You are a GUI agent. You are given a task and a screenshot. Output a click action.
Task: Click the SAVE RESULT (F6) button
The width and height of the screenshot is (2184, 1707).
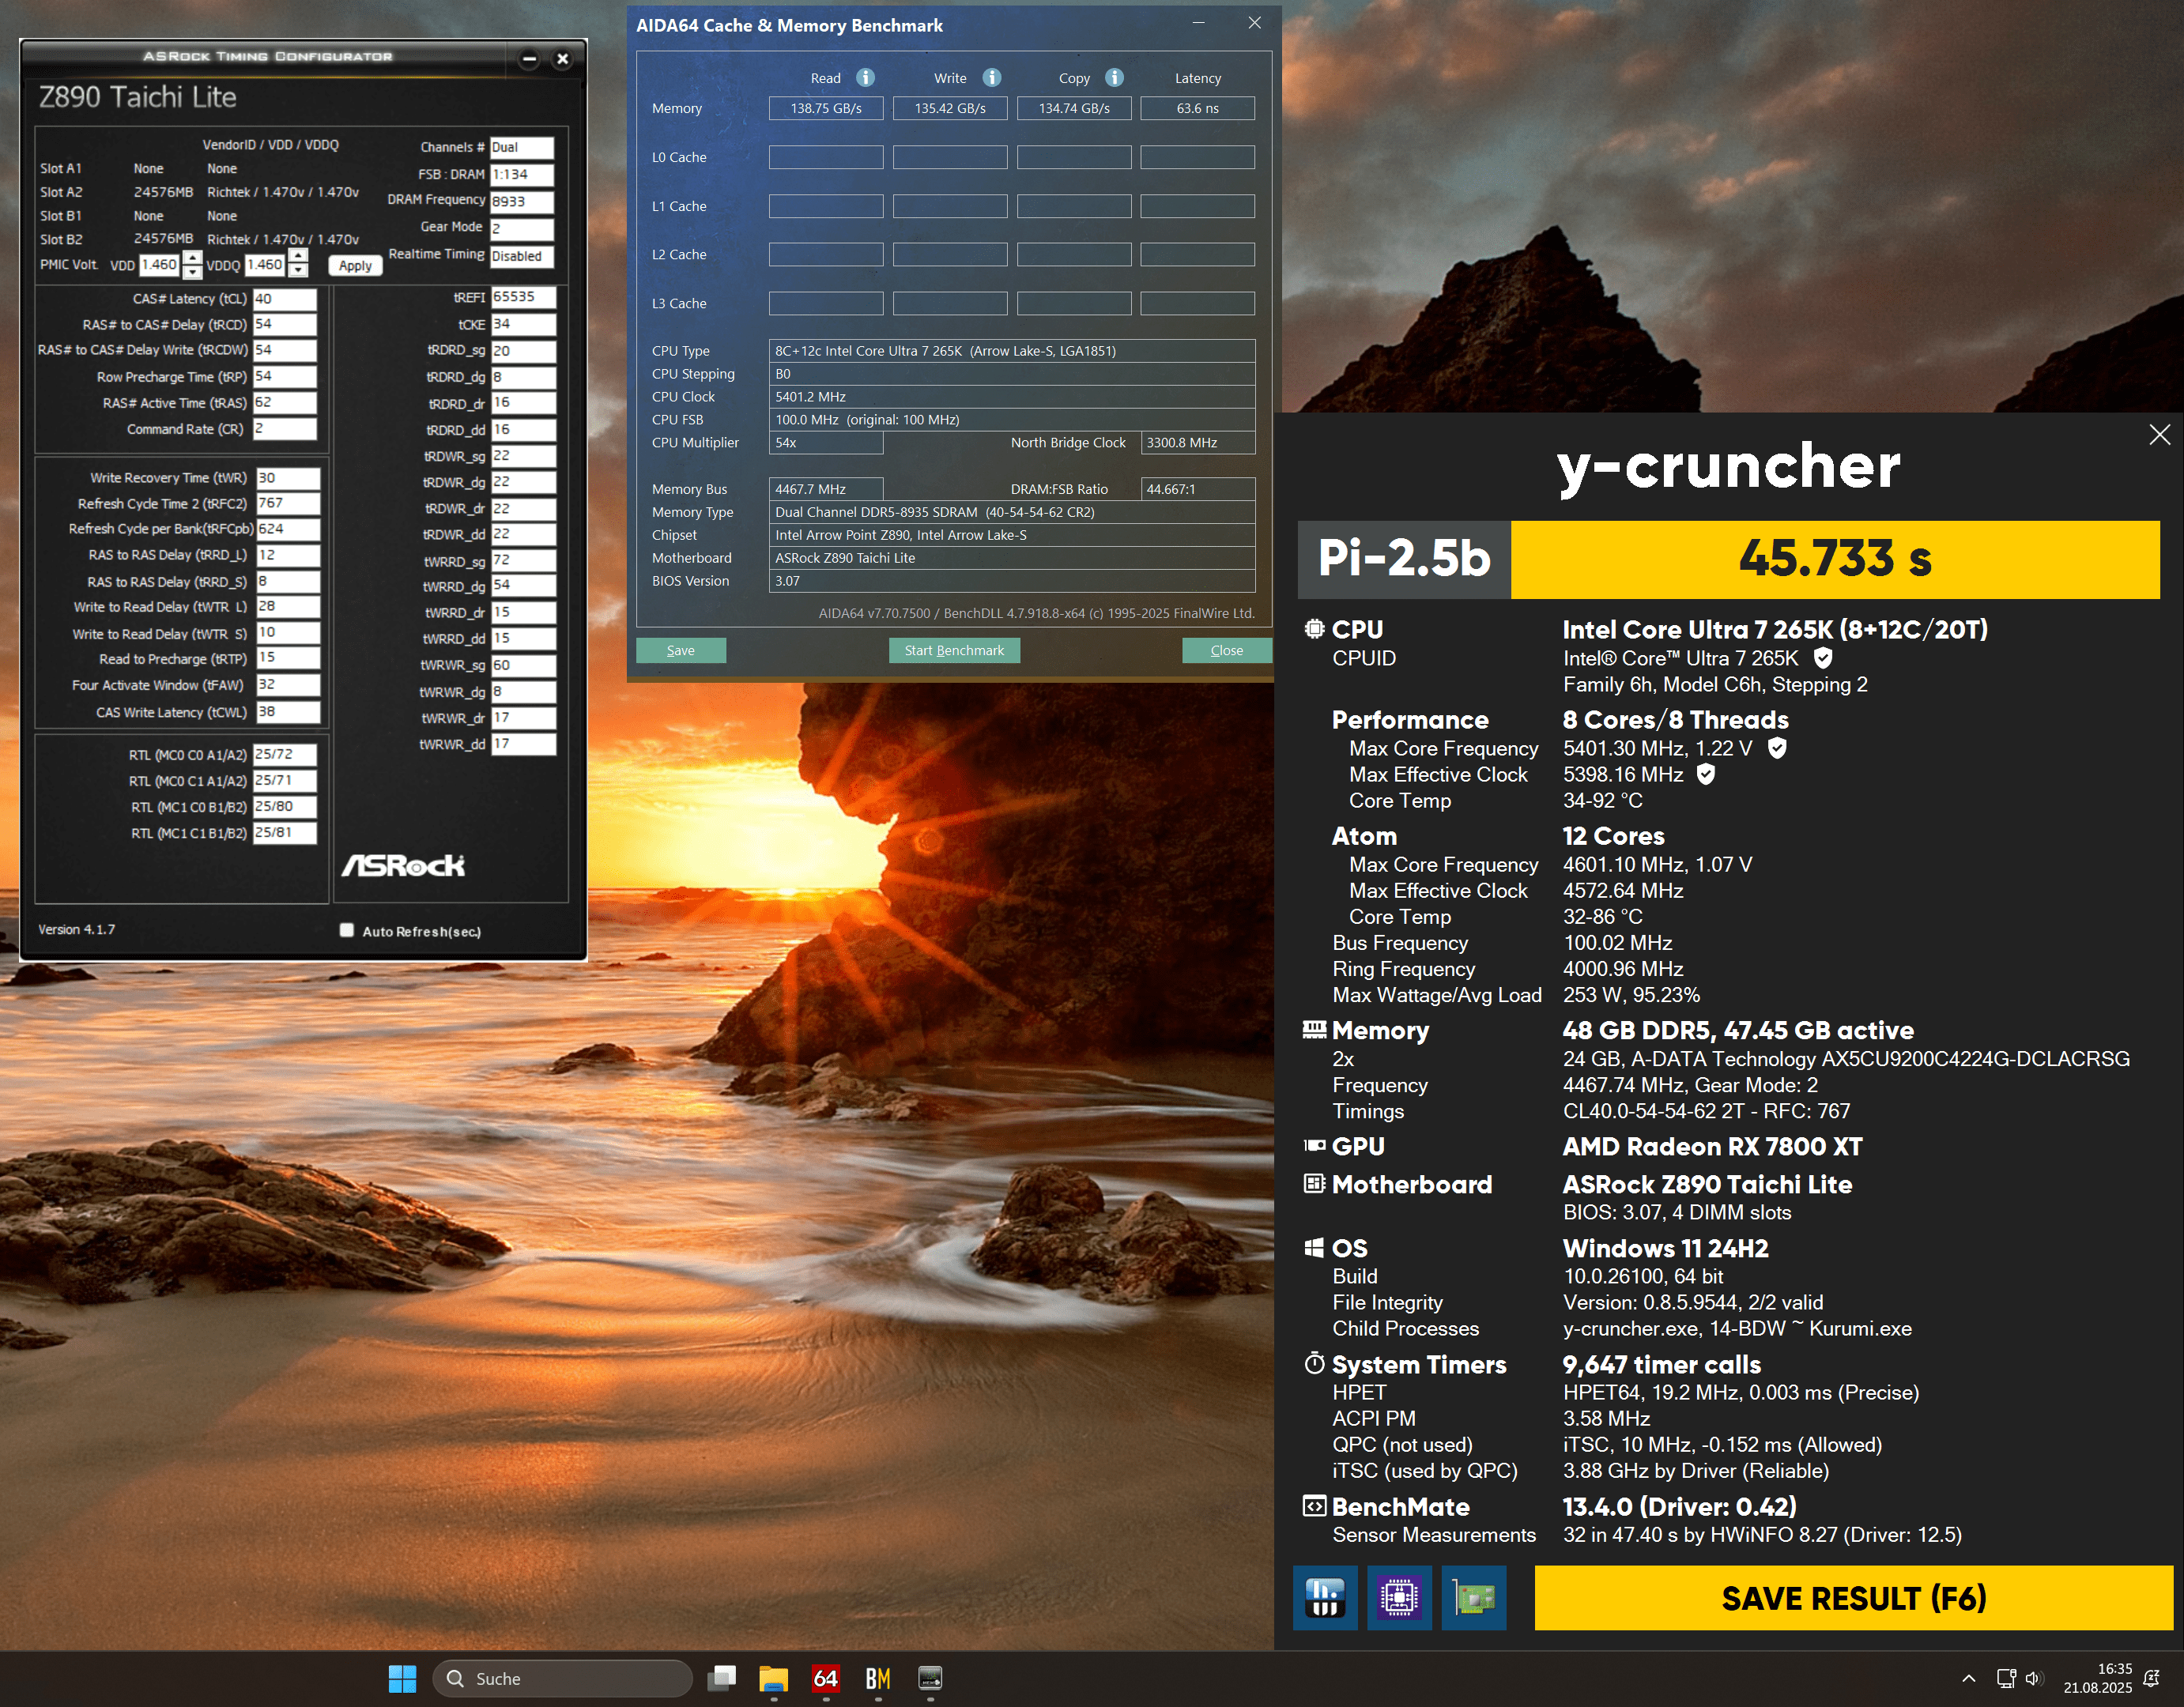tap(1853, 1597)
